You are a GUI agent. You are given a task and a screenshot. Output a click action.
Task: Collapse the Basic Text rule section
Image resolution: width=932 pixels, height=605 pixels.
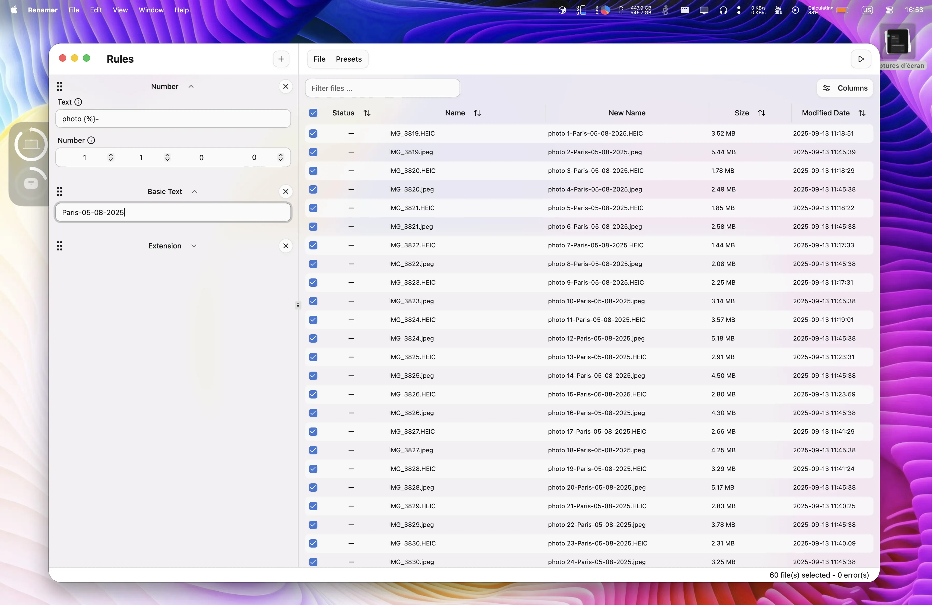click(195, 191)
